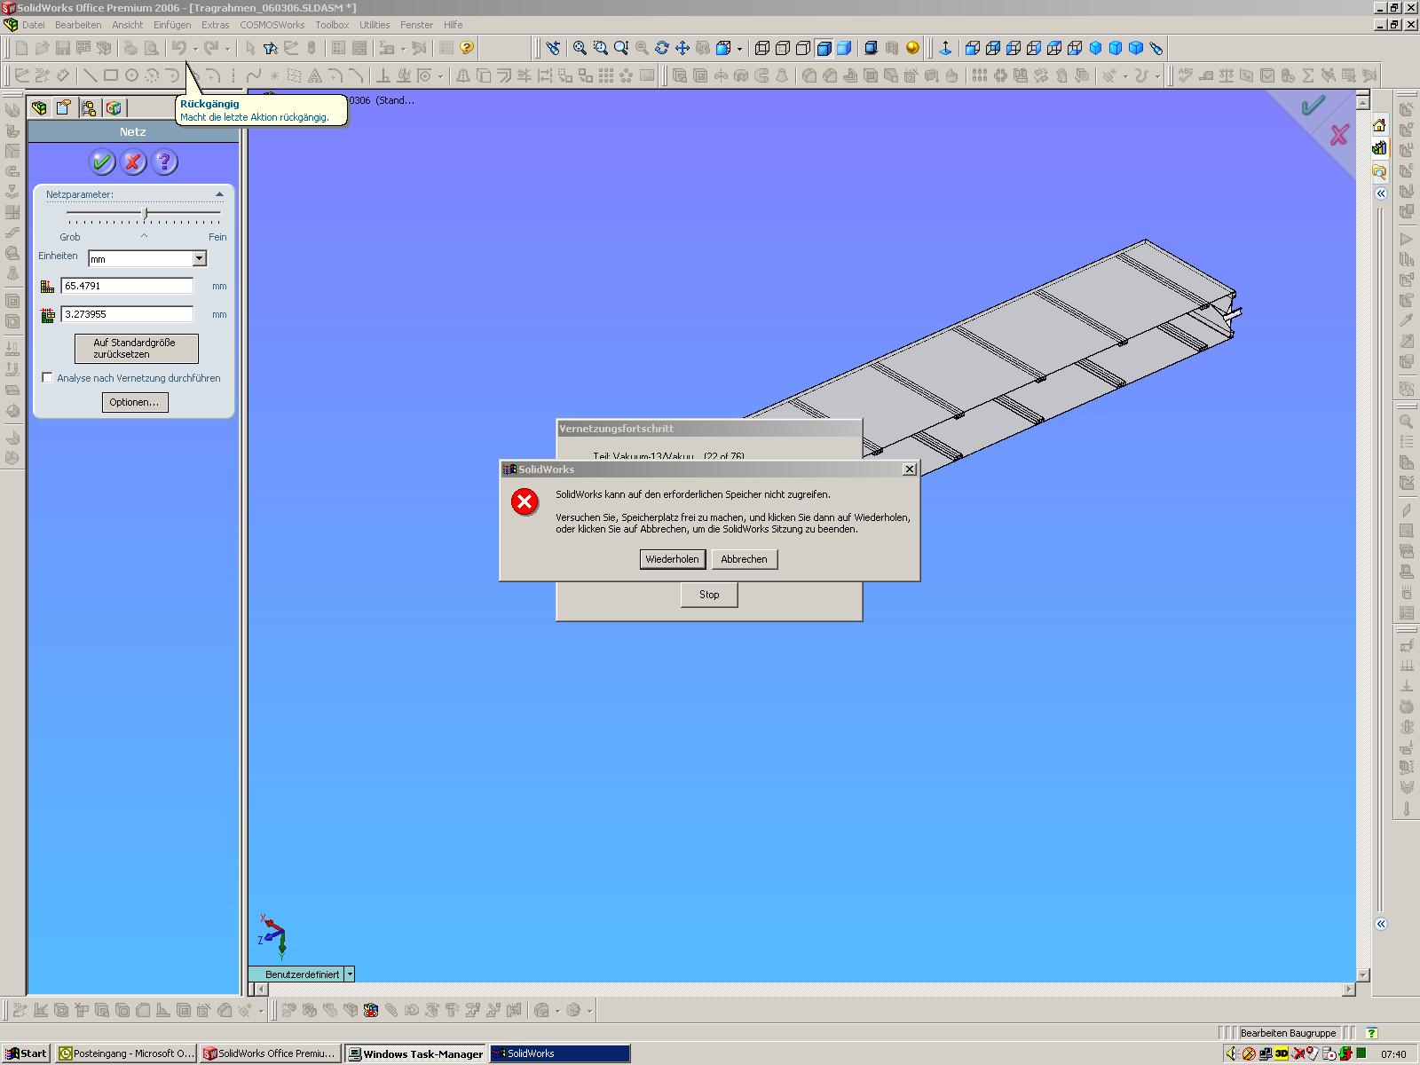Image resolution: width=1420 pixels, height=1065 pixels.
Task: Open the Einfügen menu
Action: point(172,25)
